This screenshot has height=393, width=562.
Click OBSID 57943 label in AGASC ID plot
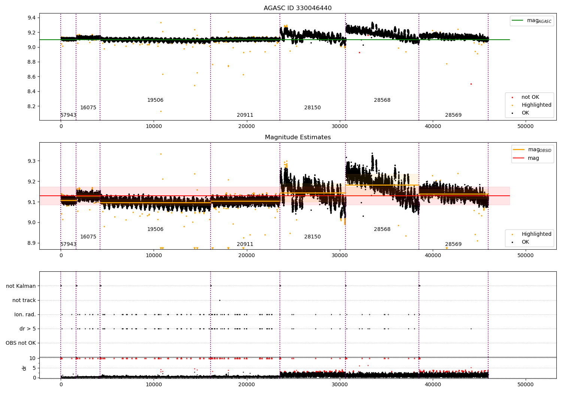(68, 115)
